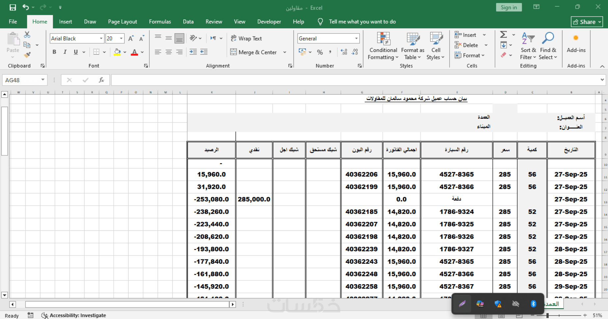Align cell text to the right

pyautogui.click(x=179, y=52)
